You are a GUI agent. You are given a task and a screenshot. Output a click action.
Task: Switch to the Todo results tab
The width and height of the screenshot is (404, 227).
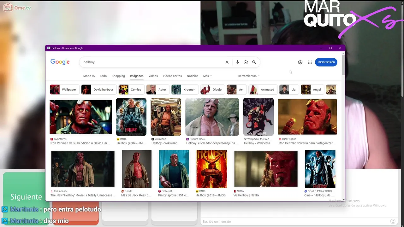coord(103,76)
